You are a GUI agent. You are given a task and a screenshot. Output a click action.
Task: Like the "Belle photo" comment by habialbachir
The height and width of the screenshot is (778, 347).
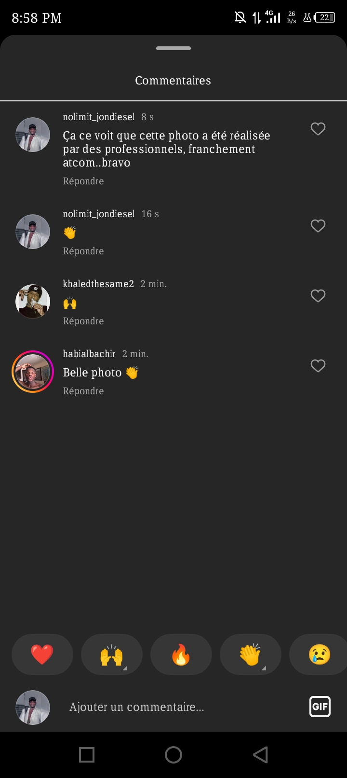tap(318, 366)
